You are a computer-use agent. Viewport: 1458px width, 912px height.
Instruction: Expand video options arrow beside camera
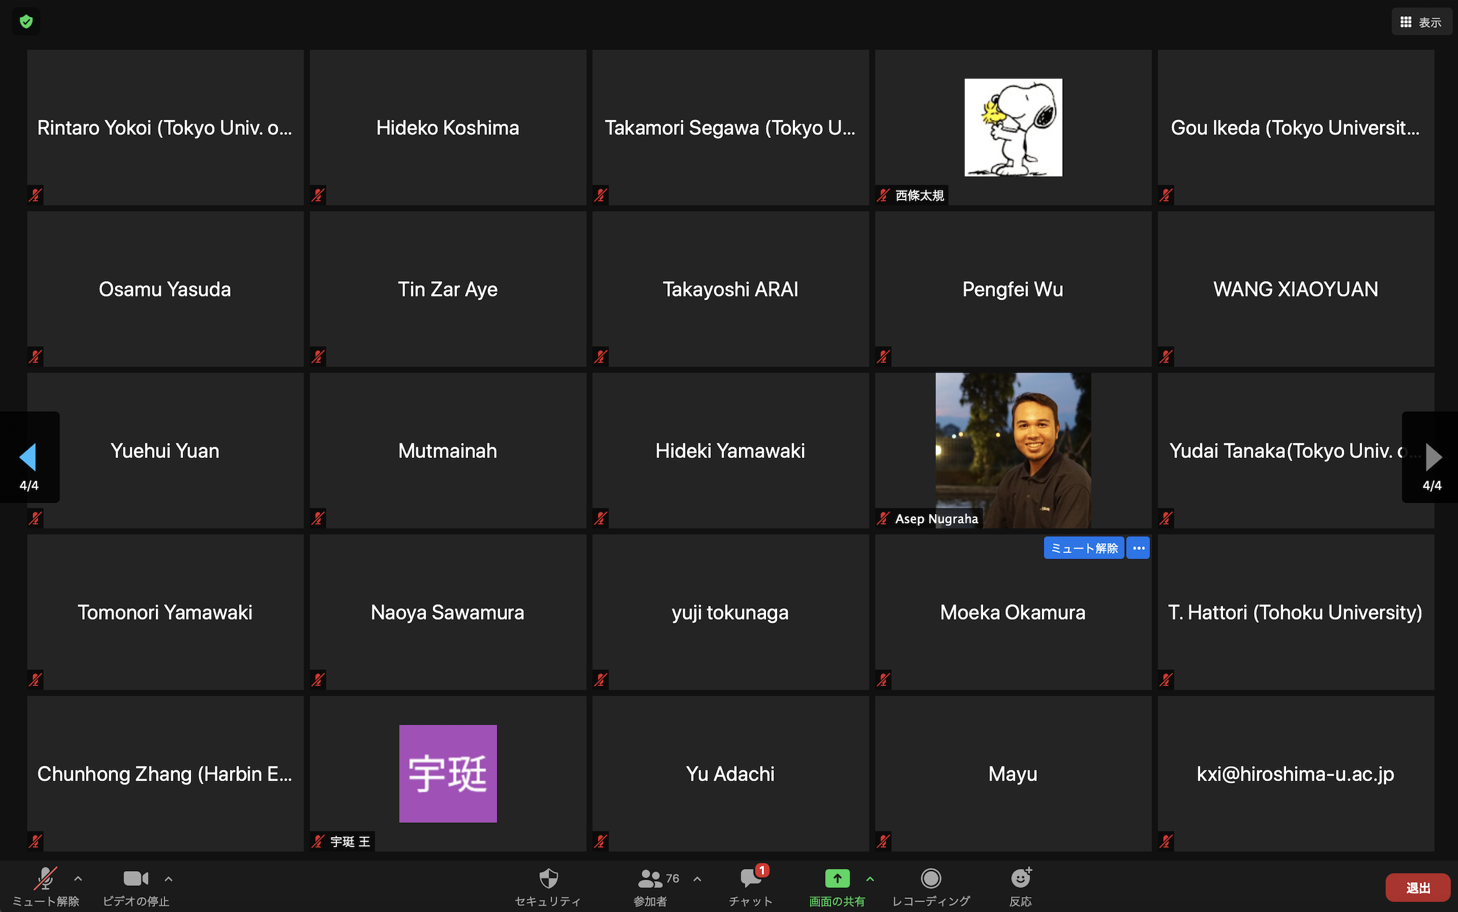(168, 878)
